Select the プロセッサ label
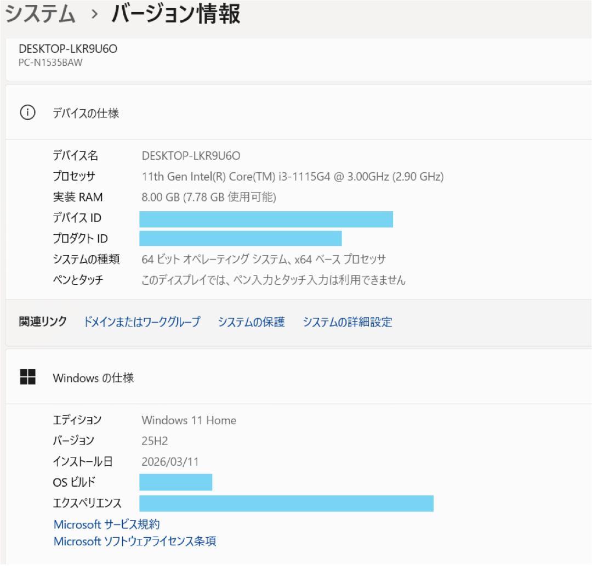The height and width of the screenshot is (575, 592). (74, 176)
